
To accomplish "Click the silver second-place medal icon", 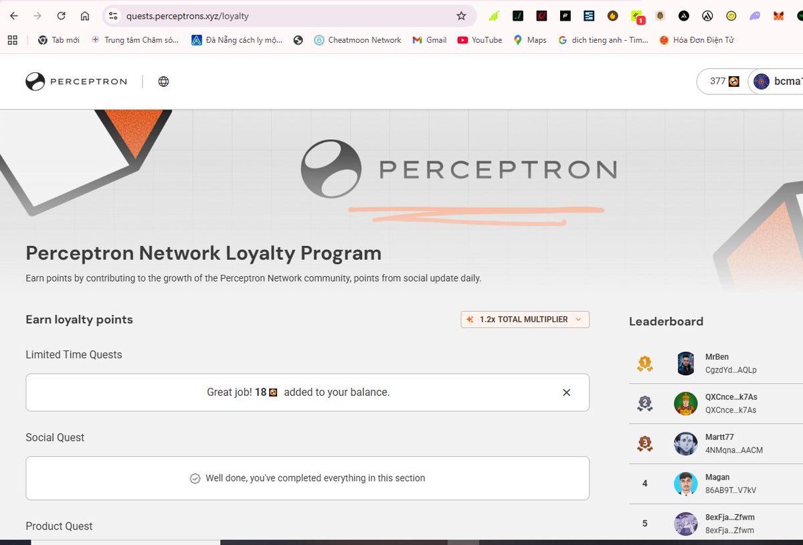I will point(644,404).
